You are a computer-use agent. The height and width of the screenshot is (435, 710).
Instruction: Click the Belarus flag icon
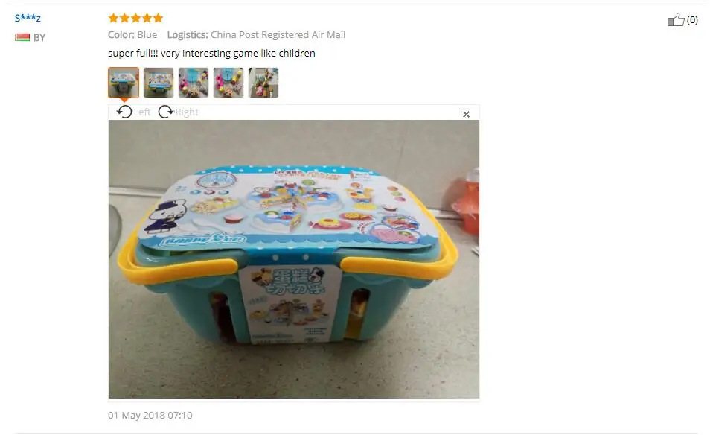pos(22,37)
